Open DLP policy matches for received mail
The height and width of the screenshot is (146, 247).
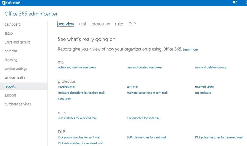(x=219, y=137)
